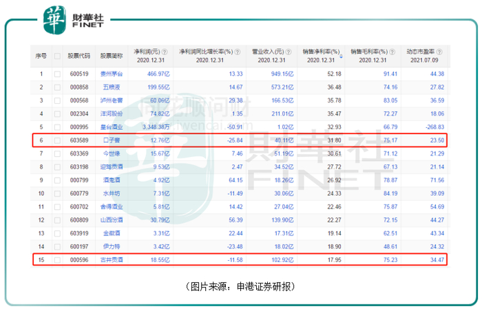Click the 序号 column header
Image resolution: width=482 pixels, height=311 pixels.
click(x=41, y=56)
